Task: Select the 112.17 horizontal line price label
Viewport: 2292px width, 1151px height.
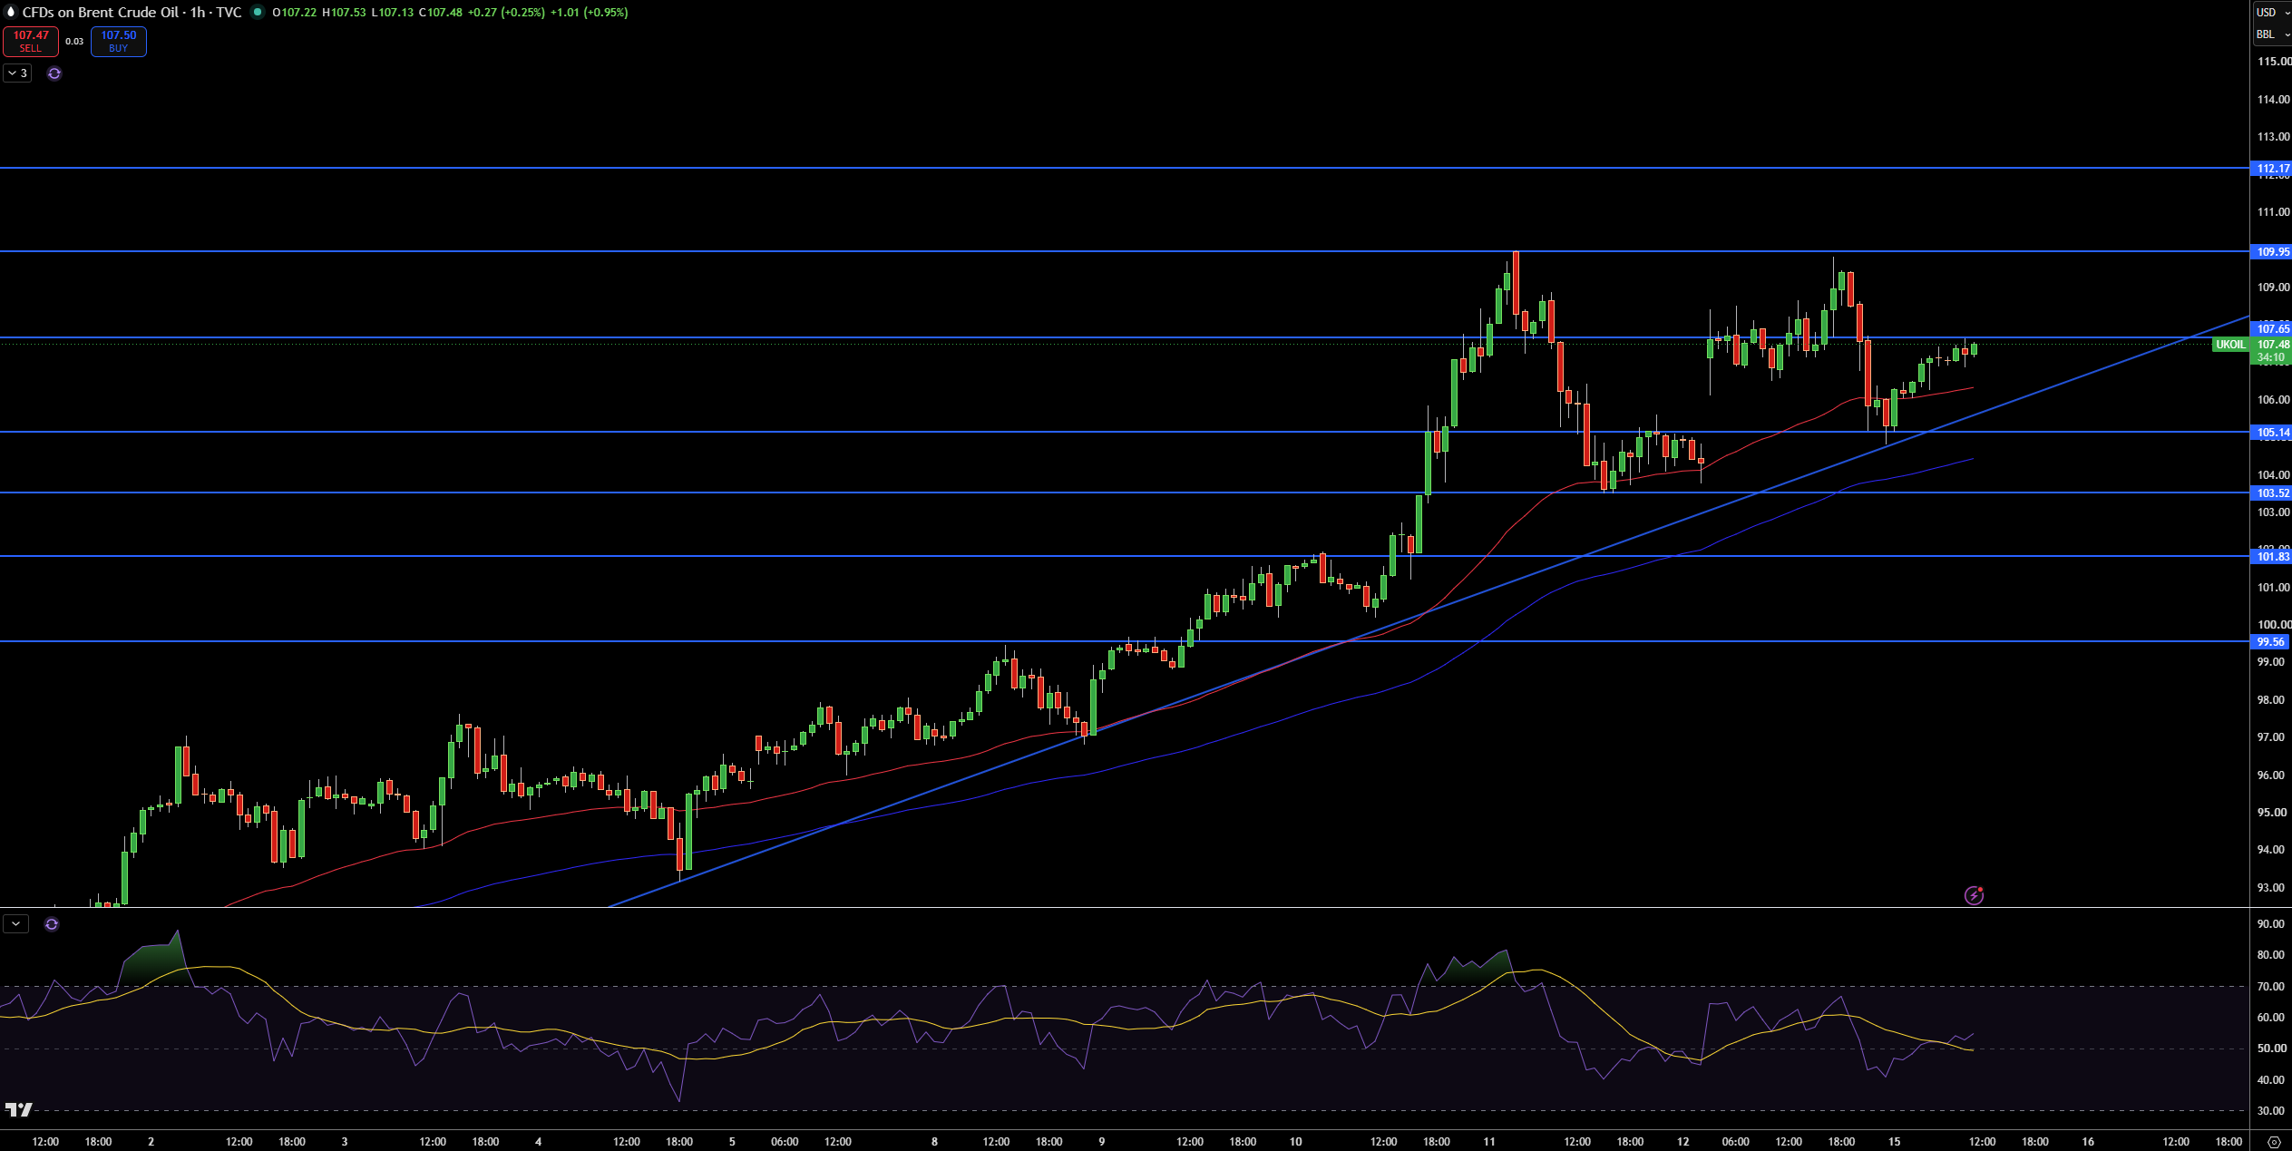Action: (2271, 168)
